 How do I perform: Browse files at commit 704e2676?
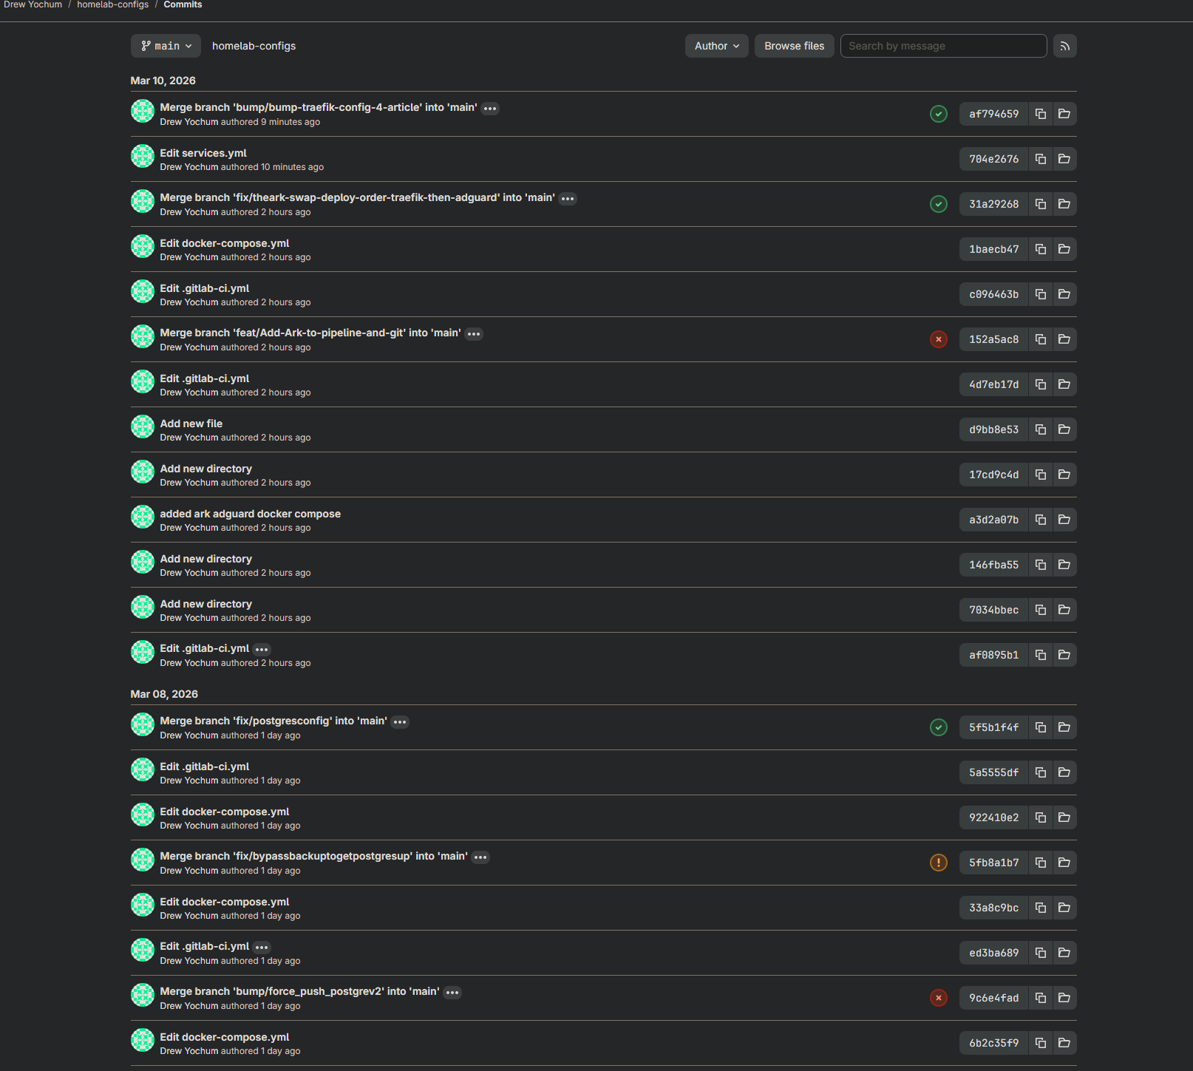1064,159
